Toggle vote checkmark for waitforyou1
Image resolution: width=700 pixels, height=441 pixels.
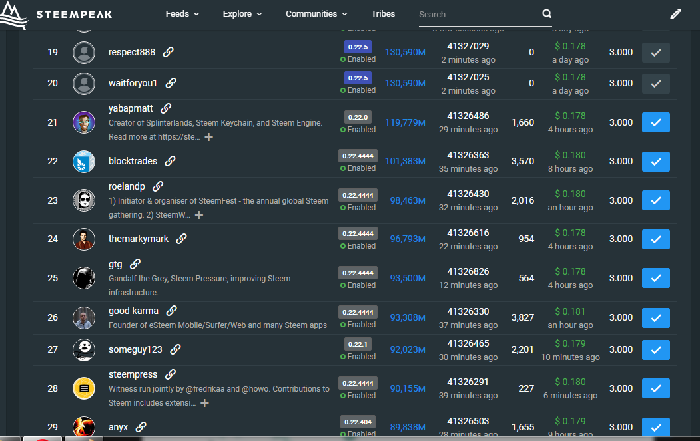click(655, 84)
